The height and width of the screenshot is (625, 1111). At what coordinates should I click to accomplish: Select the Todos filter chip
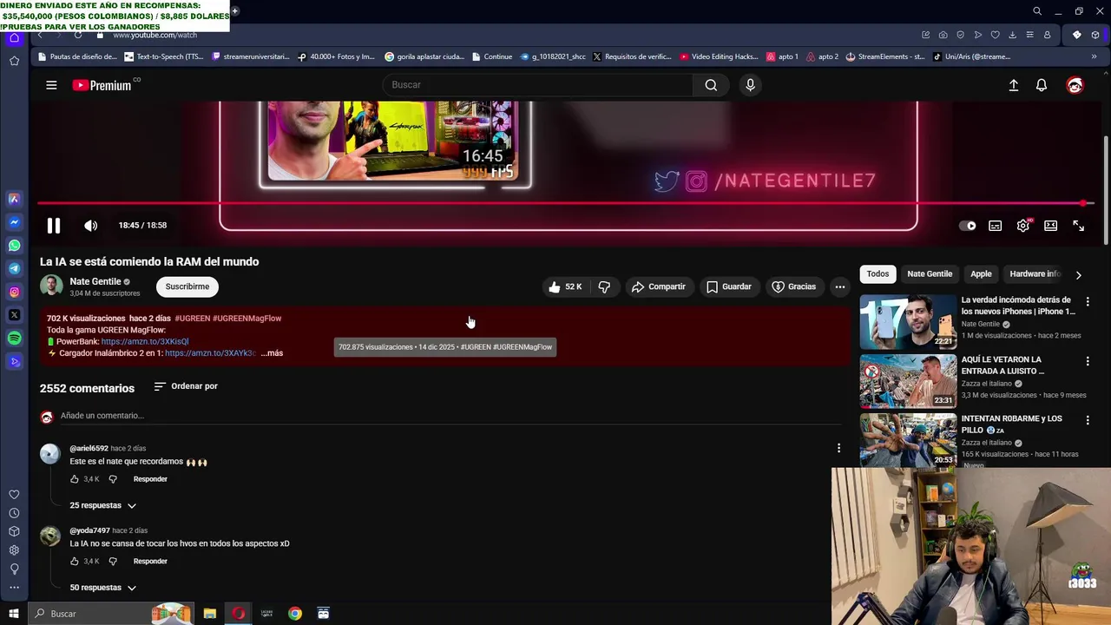[878, 274]
